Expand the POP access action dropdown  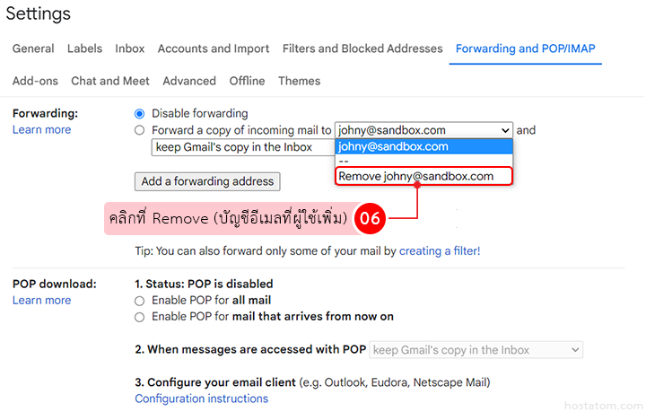[x=476, y=350]
